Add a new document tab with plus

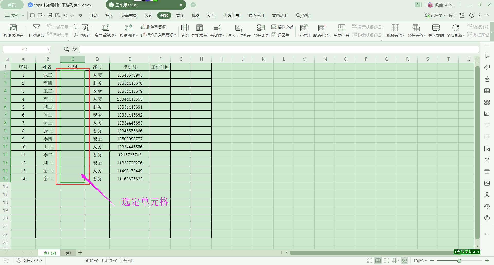(193, 5)
